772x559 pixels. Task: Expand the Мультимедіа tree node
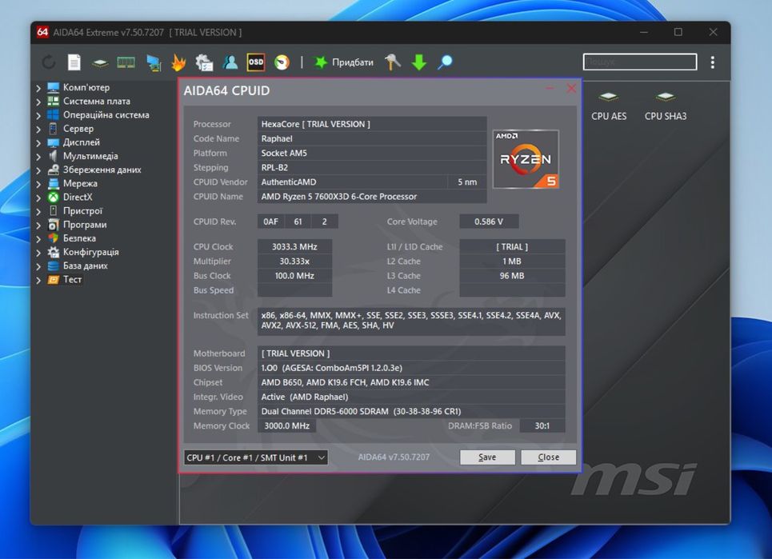(x=38, y=157)
